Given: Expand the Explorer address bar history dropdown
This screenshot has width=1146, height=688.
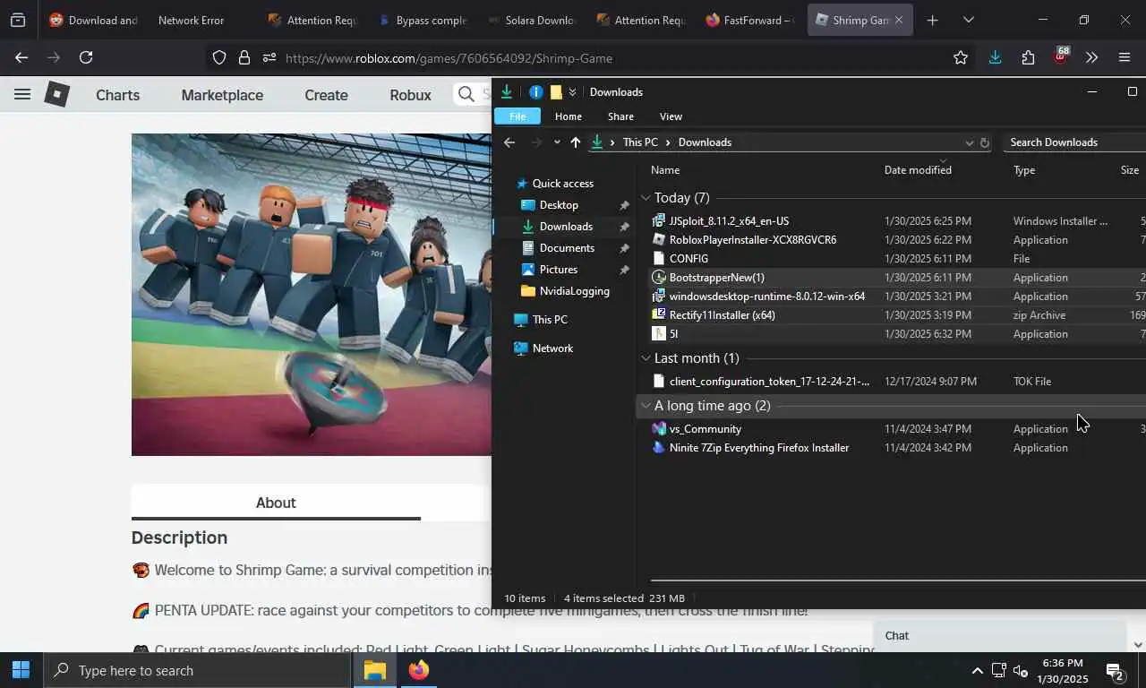Looking at the screenshot, I should click(969, 142).
